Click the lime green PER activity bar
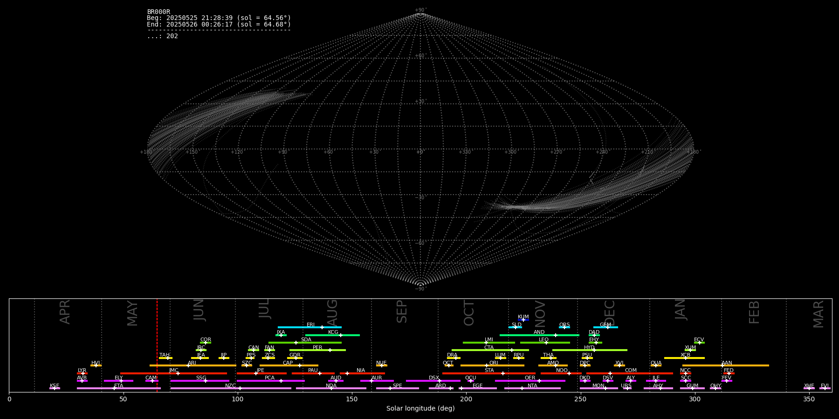This screenshot has width=839, height=419. (x=317, y=350)
